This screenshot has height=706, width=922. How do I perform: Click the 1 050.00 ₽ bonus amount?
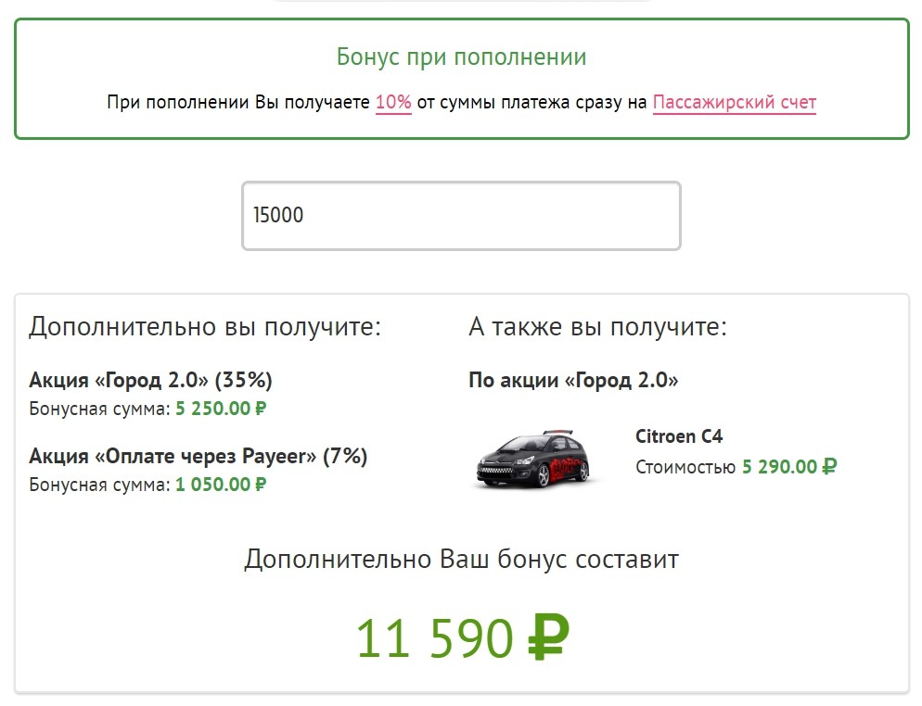221,484
